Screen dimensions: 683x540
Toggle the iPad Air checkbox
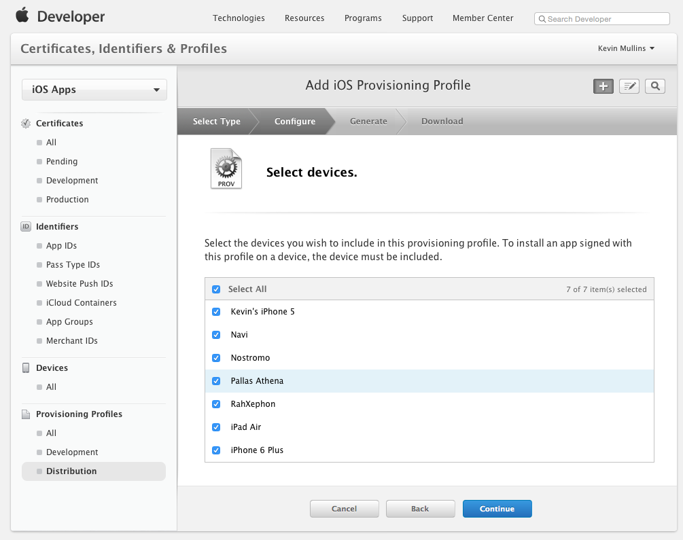(x=216, y=427)
